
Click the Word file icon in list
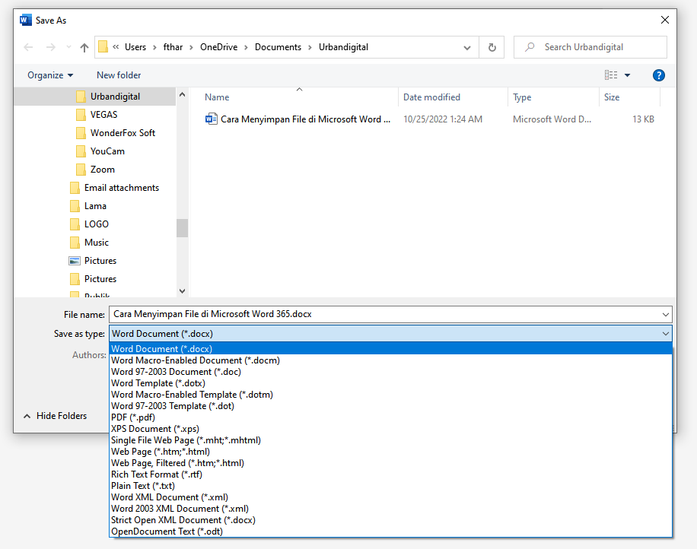pos(212,119)
